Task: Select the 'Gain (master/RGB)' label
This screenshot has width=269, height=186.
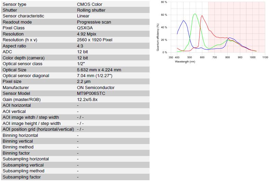Action: point(22,100)
